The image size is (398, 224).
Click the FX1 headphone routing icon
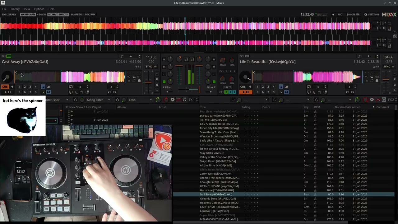[185, 100]
